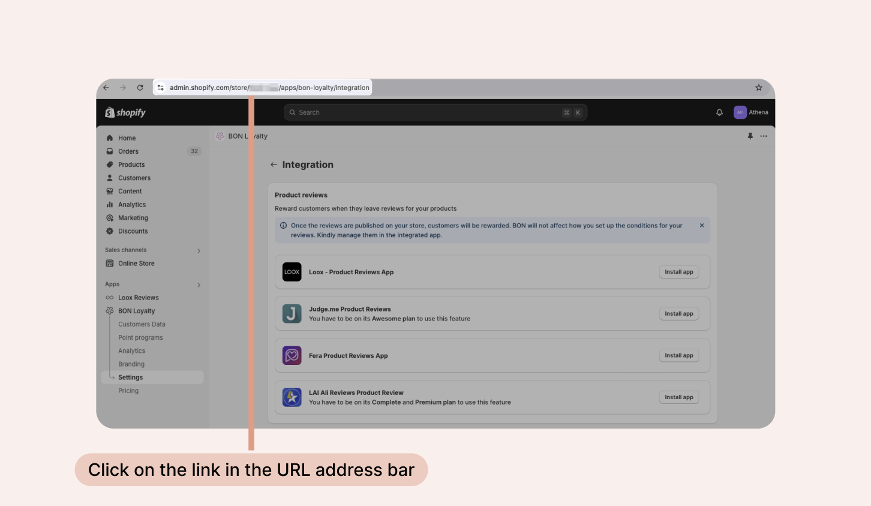Bookmark page with the star icon
The height and width of the screenshot is (506, 871).
759,88
